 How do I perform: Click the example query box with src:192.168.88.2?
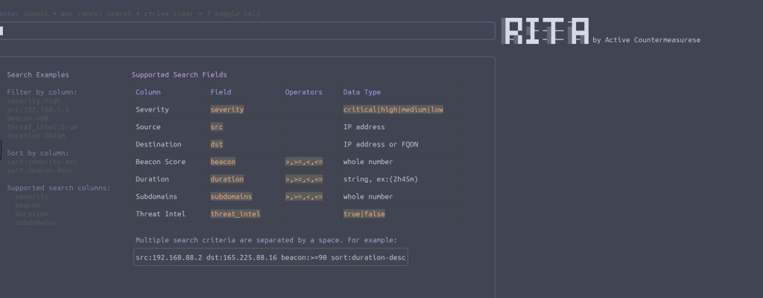(271, 257)
